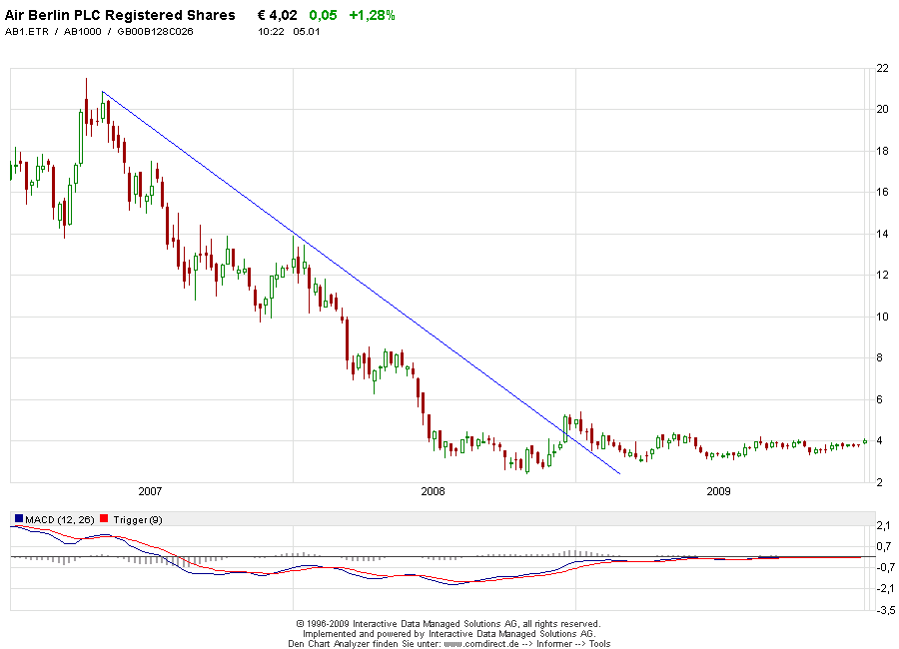Click the 2,1 MACD axis label
The height and width of the screenshot is (649, 899).
(884, 526)
